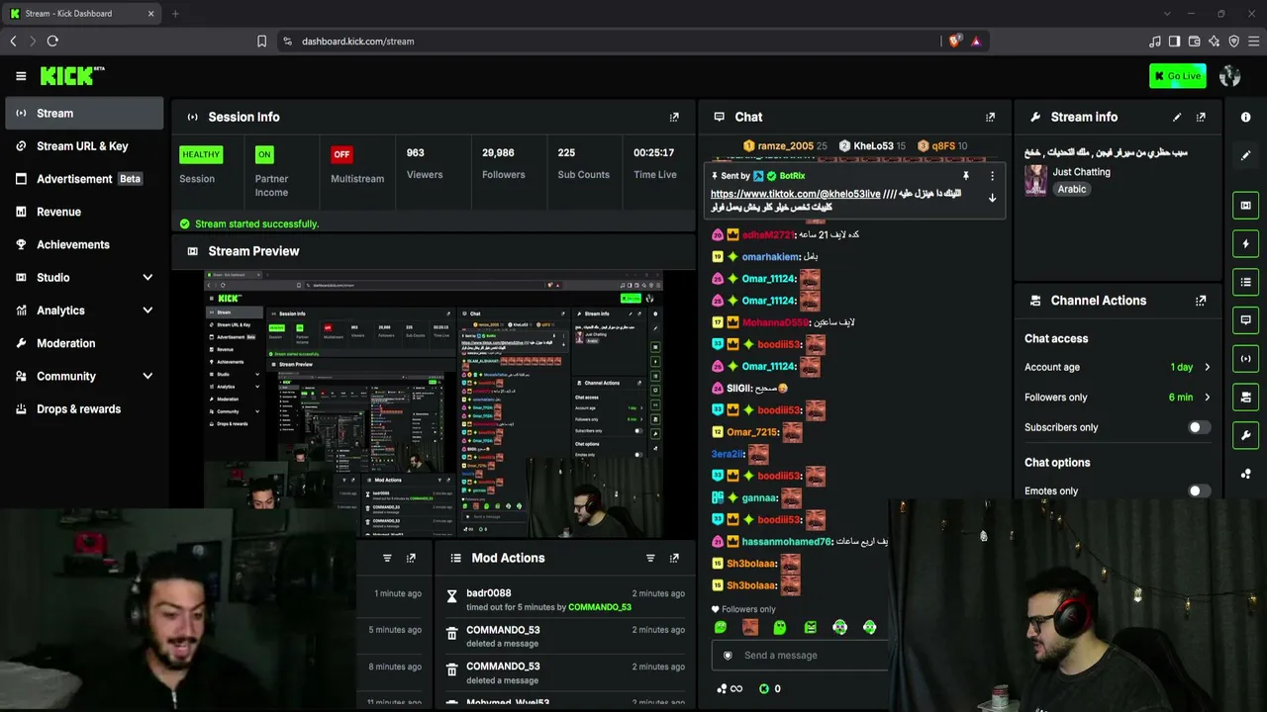This screenshot has width=1267, height=712.
Task: Bookmark this page in address bar
Action: click(261, 42)
